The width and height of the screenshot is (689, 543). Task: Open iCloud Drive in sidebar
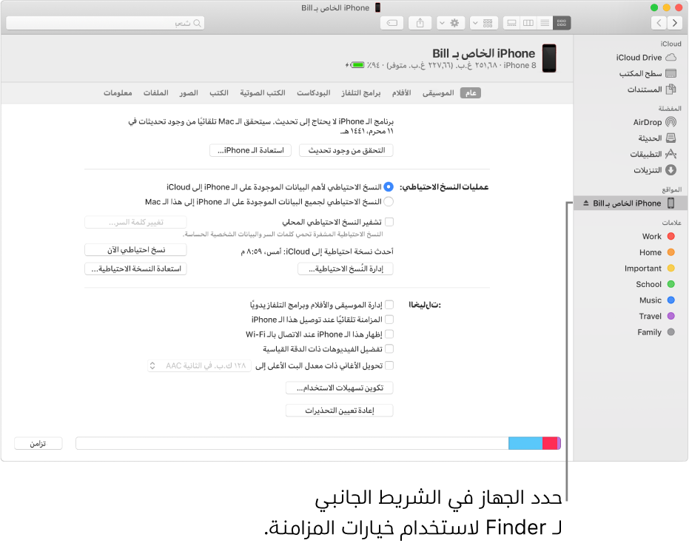click(x=645, y=58)
